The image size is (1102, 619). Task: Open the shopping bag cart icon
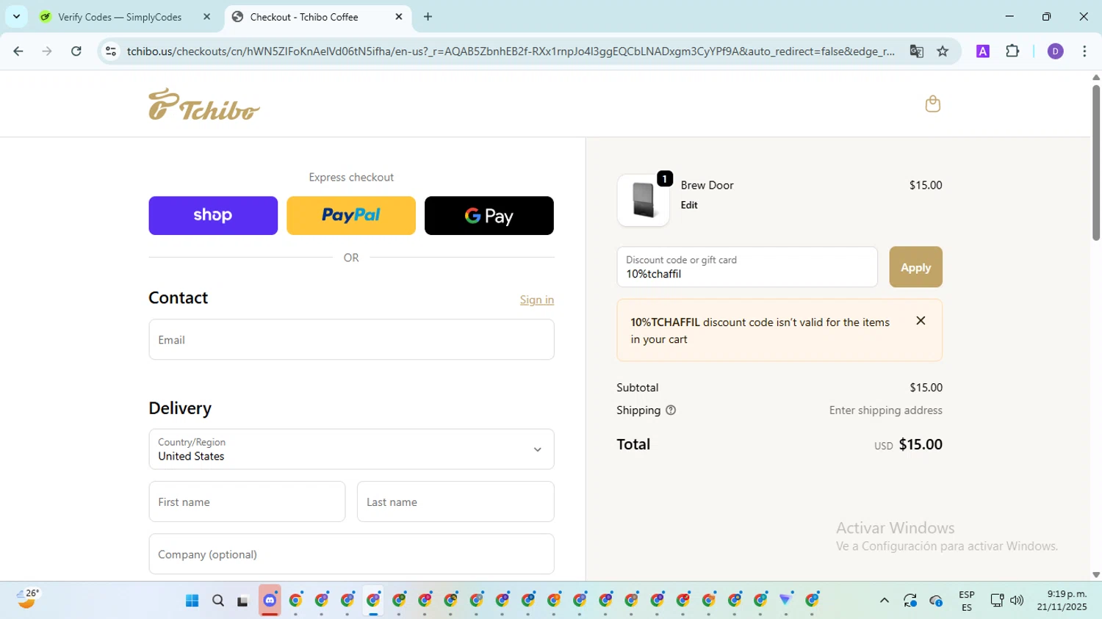[x=932, y=104]
